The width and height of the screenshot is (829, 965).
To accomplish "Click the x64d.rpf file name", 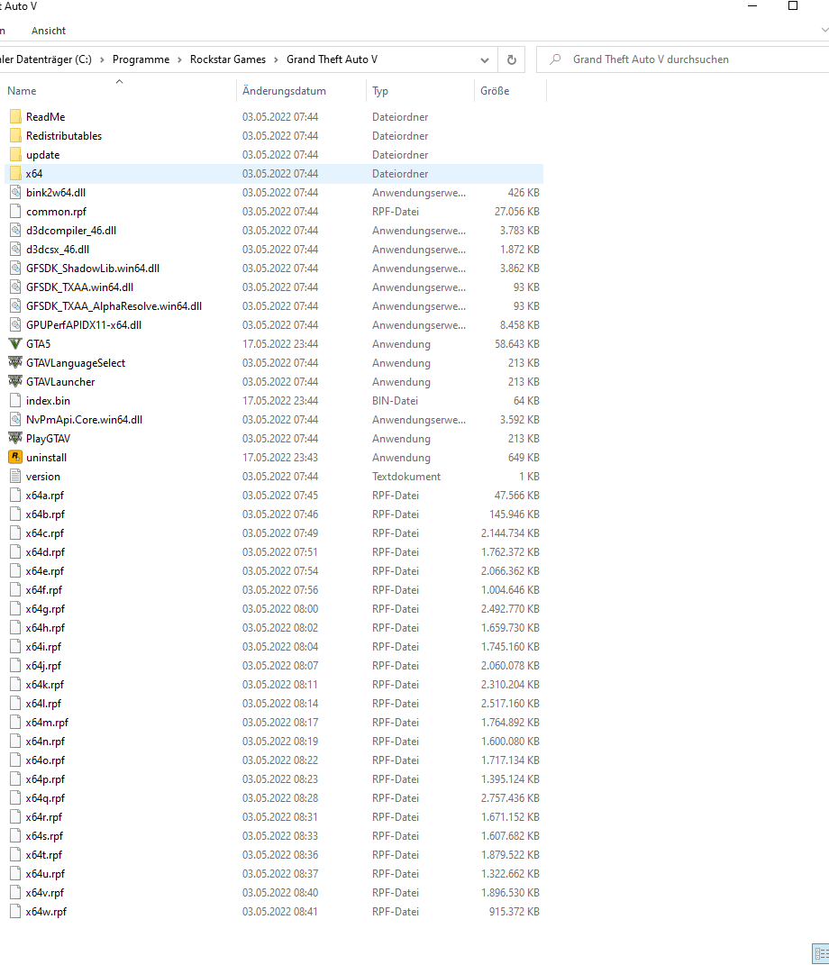I will tap(45, 552).
